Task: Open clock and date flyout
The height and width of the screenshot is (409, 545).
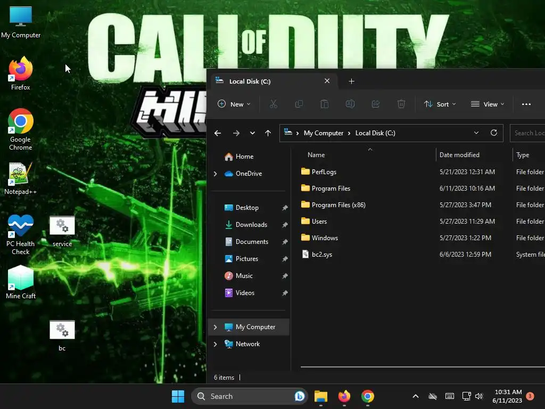Action: (x=507, y=396)
